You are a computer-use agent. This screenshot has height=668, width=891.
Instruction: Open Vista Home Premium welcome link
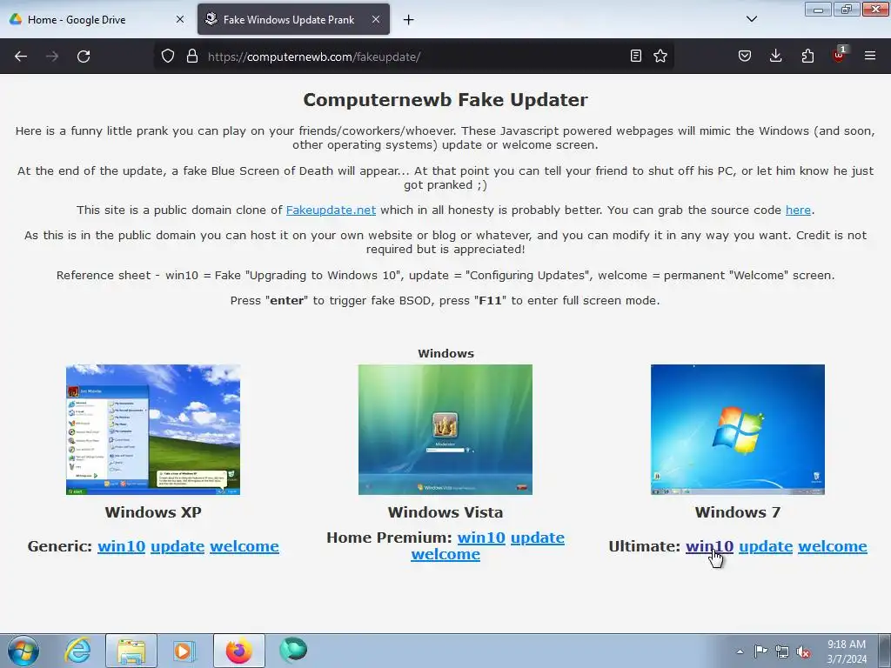pos(445,554)
